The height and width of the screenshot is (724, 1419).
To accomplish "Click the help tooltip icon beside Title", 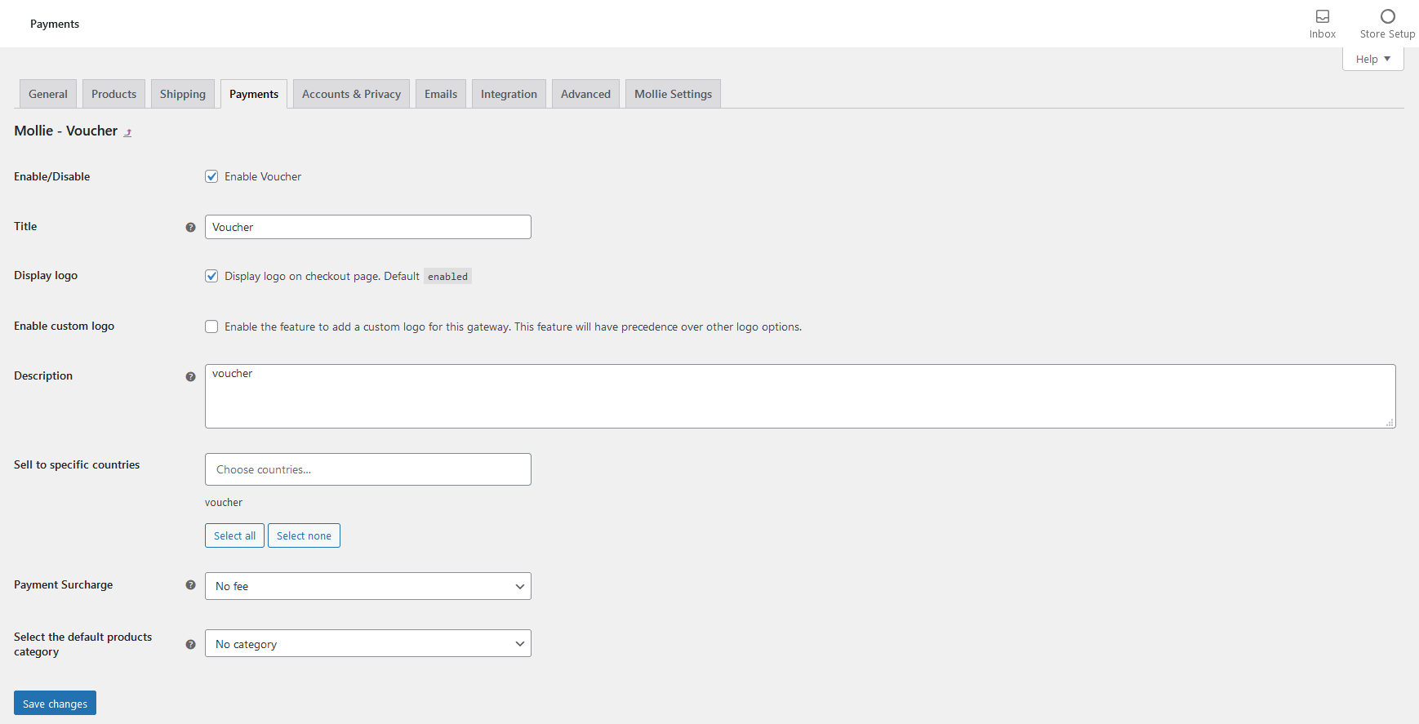I will (190, 228).
